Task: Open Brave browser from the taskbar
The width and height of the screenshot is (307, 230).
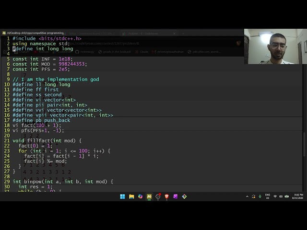Action: tap(166, 196)
